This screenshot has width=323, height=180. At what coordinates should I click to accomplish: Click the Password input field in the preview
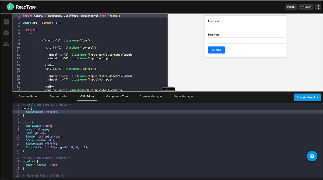tap(246, 40)
